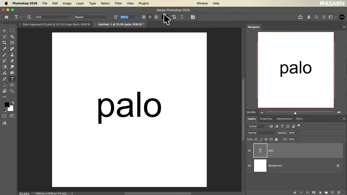The image size is (347, 195).
Task: Toggle the type layer filter
Action: tap(282, 126)
